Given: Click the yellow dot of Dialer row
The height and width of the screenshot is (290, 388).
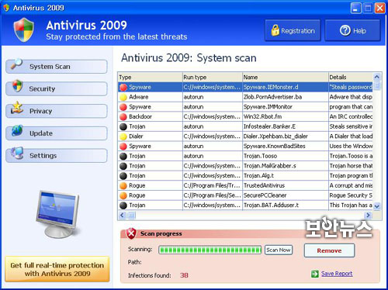Looking at the screenshot, I should tap(123, 136).
